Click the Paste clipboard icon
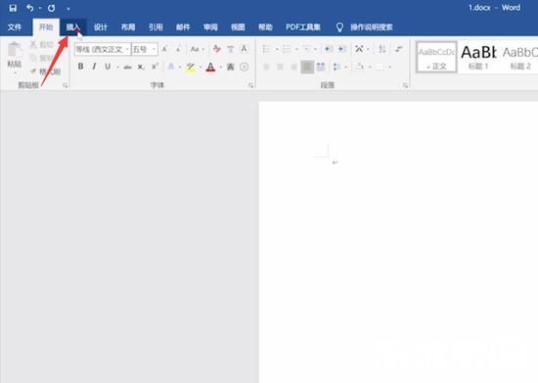 pyautogui.click(x=15, y=51)
